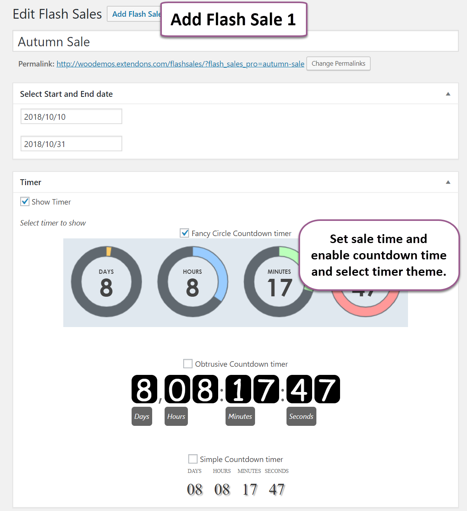Viewport: 467px width, 511px height.
Task: Collapse the Timer section
Action: (x=448, y=182)
